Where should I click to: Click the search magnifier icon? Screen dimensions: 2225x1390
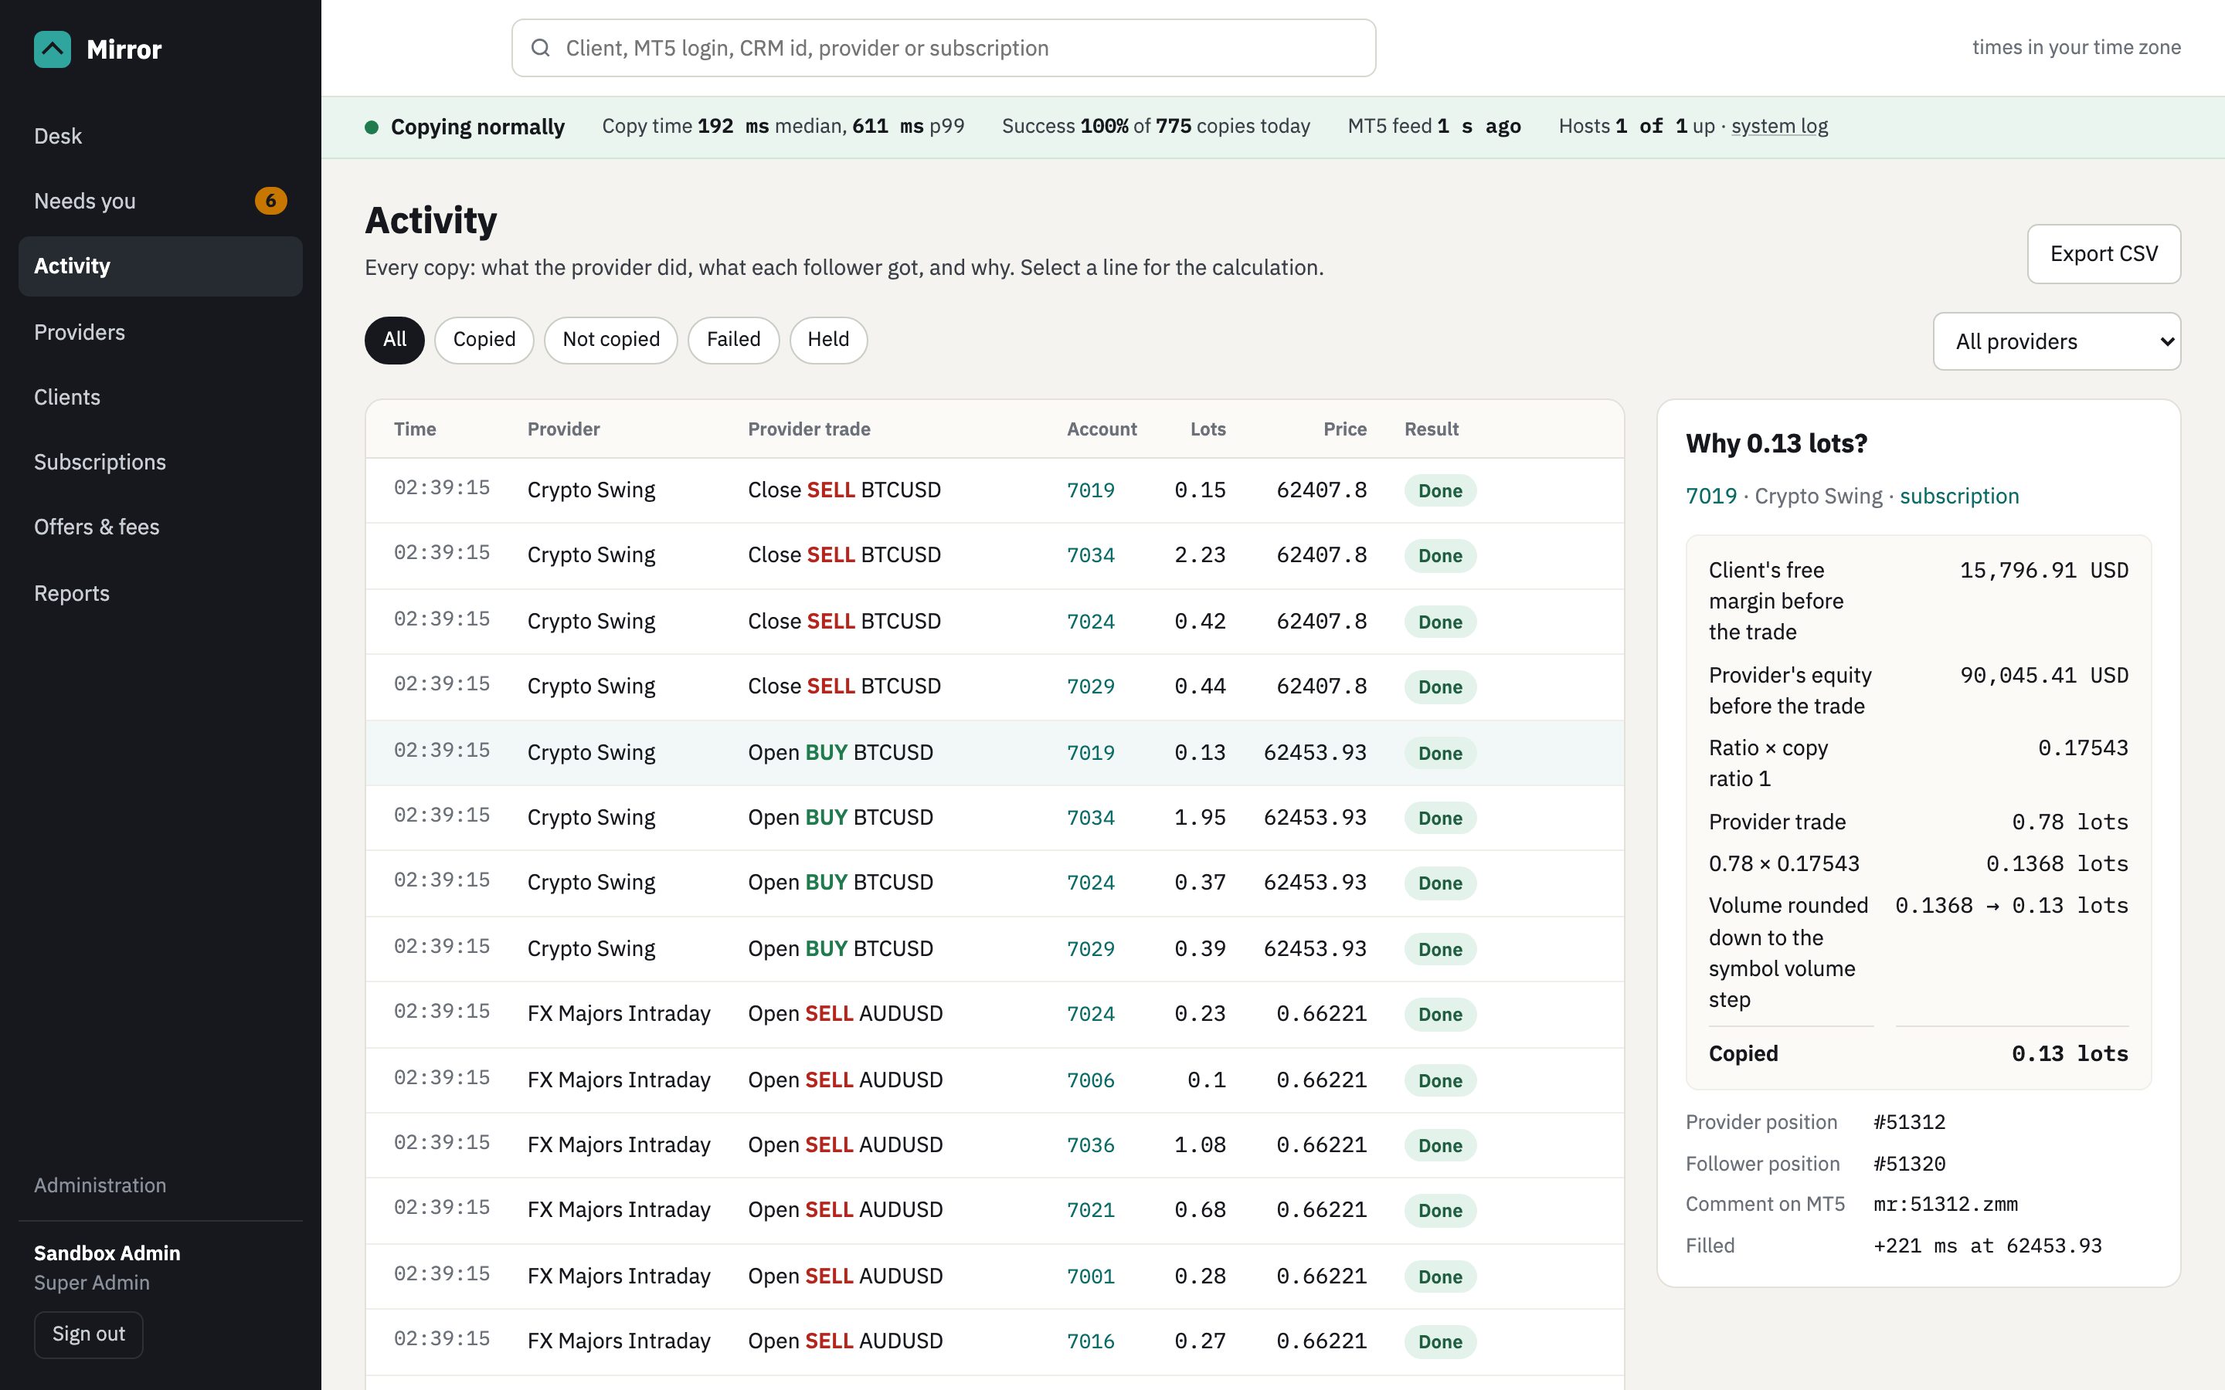541,48
